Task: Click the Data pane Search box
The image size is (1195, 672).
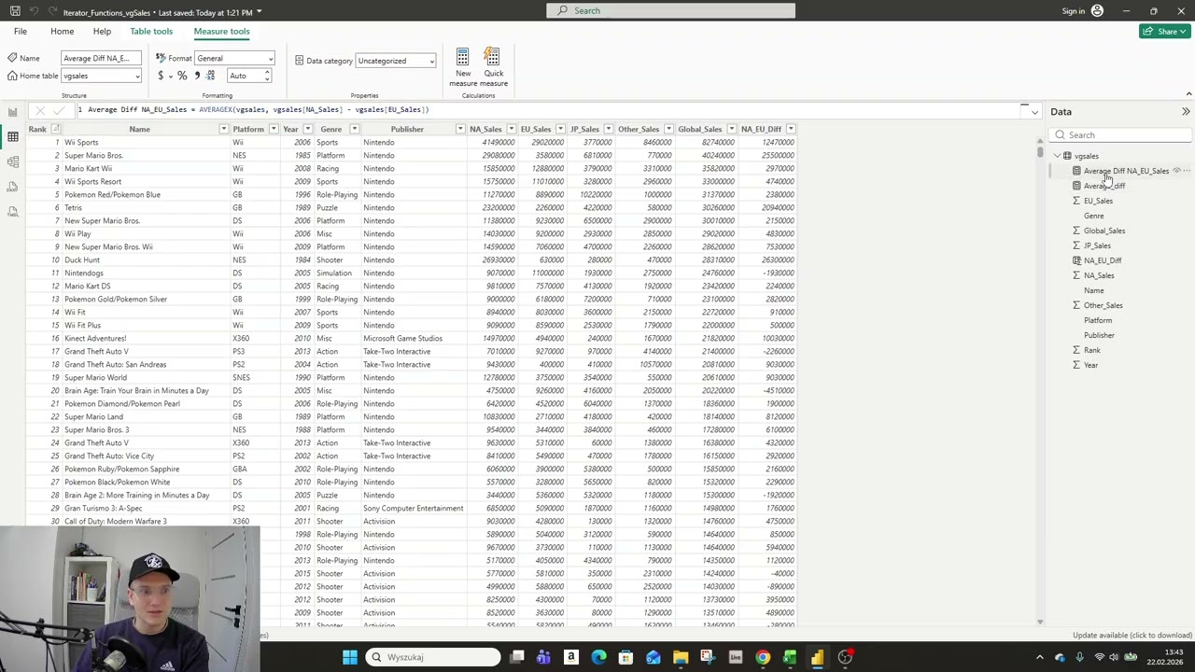Action: (x=1122, y=135)
